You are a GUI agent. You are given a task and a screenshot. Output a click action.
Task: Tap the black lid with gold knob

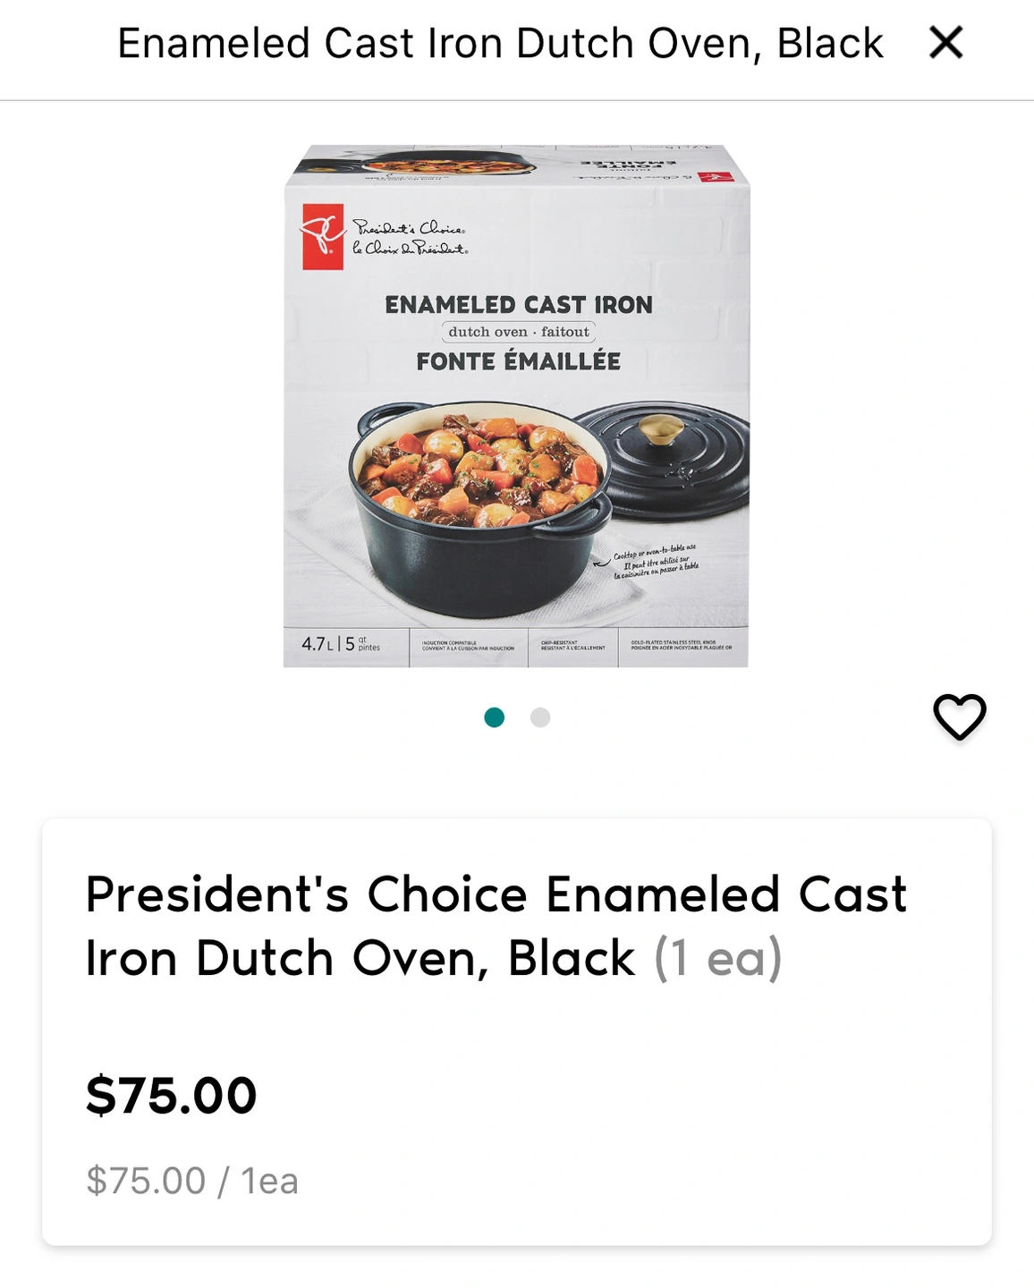pyautogui.click(x=663, y=459)
